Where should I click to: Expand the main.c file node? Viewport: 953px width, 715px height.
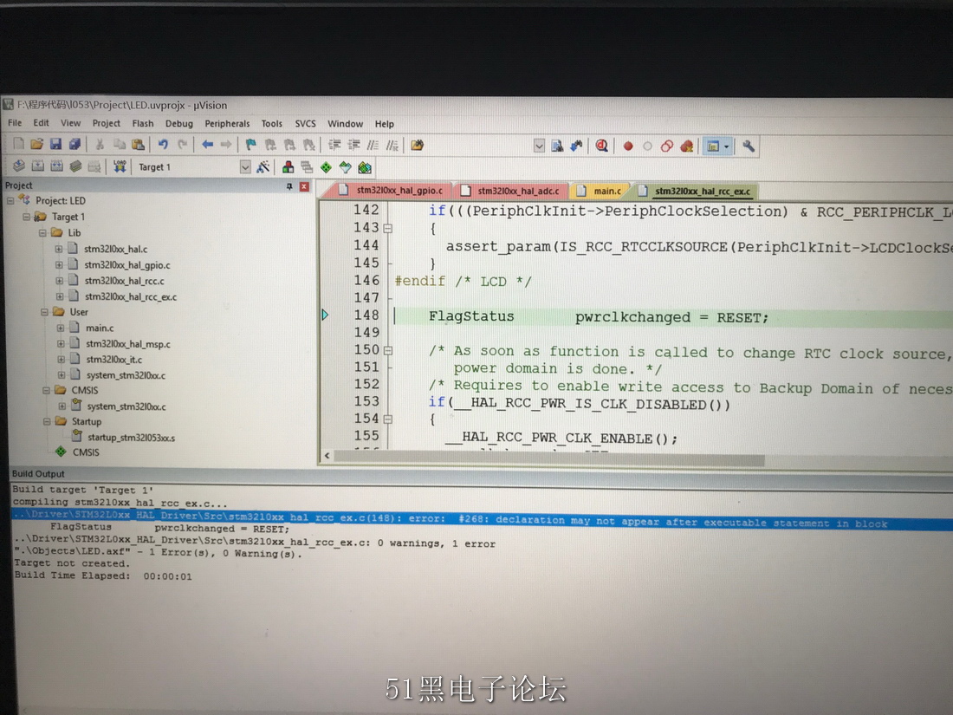tap(60, 328)
